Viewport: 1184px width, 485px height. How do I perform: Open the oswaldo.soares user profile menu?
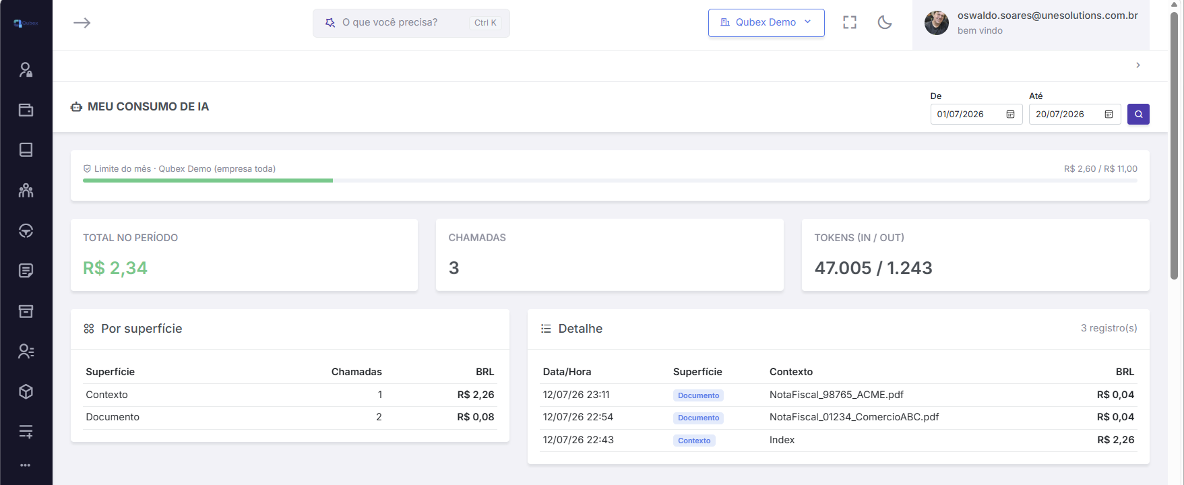1031,23
